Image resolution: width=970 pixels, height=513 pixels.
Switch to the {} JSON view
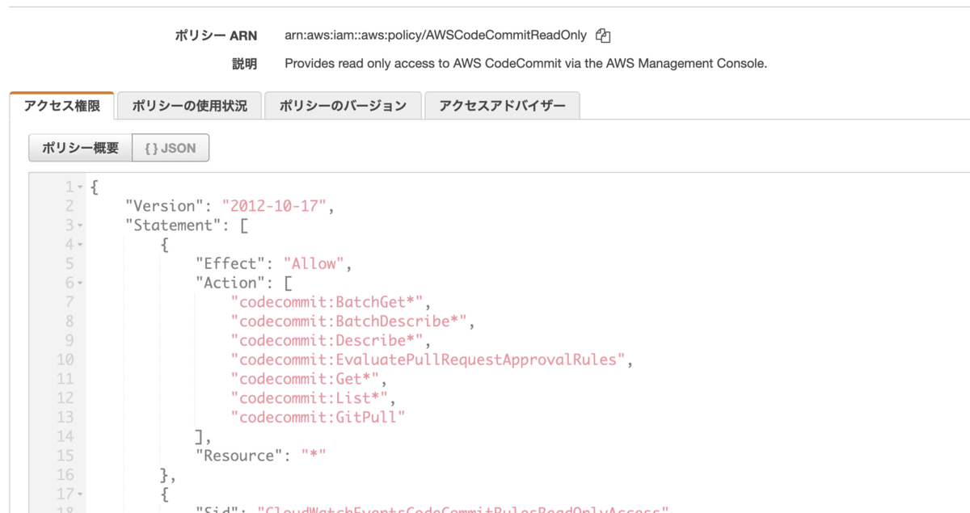[171, 148]
